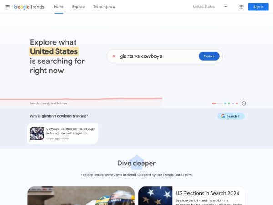Image resolution: width=273 pixels, height=205 pixels.
Task: Select the green carousel indicator dot
Action: coord(229,103)
